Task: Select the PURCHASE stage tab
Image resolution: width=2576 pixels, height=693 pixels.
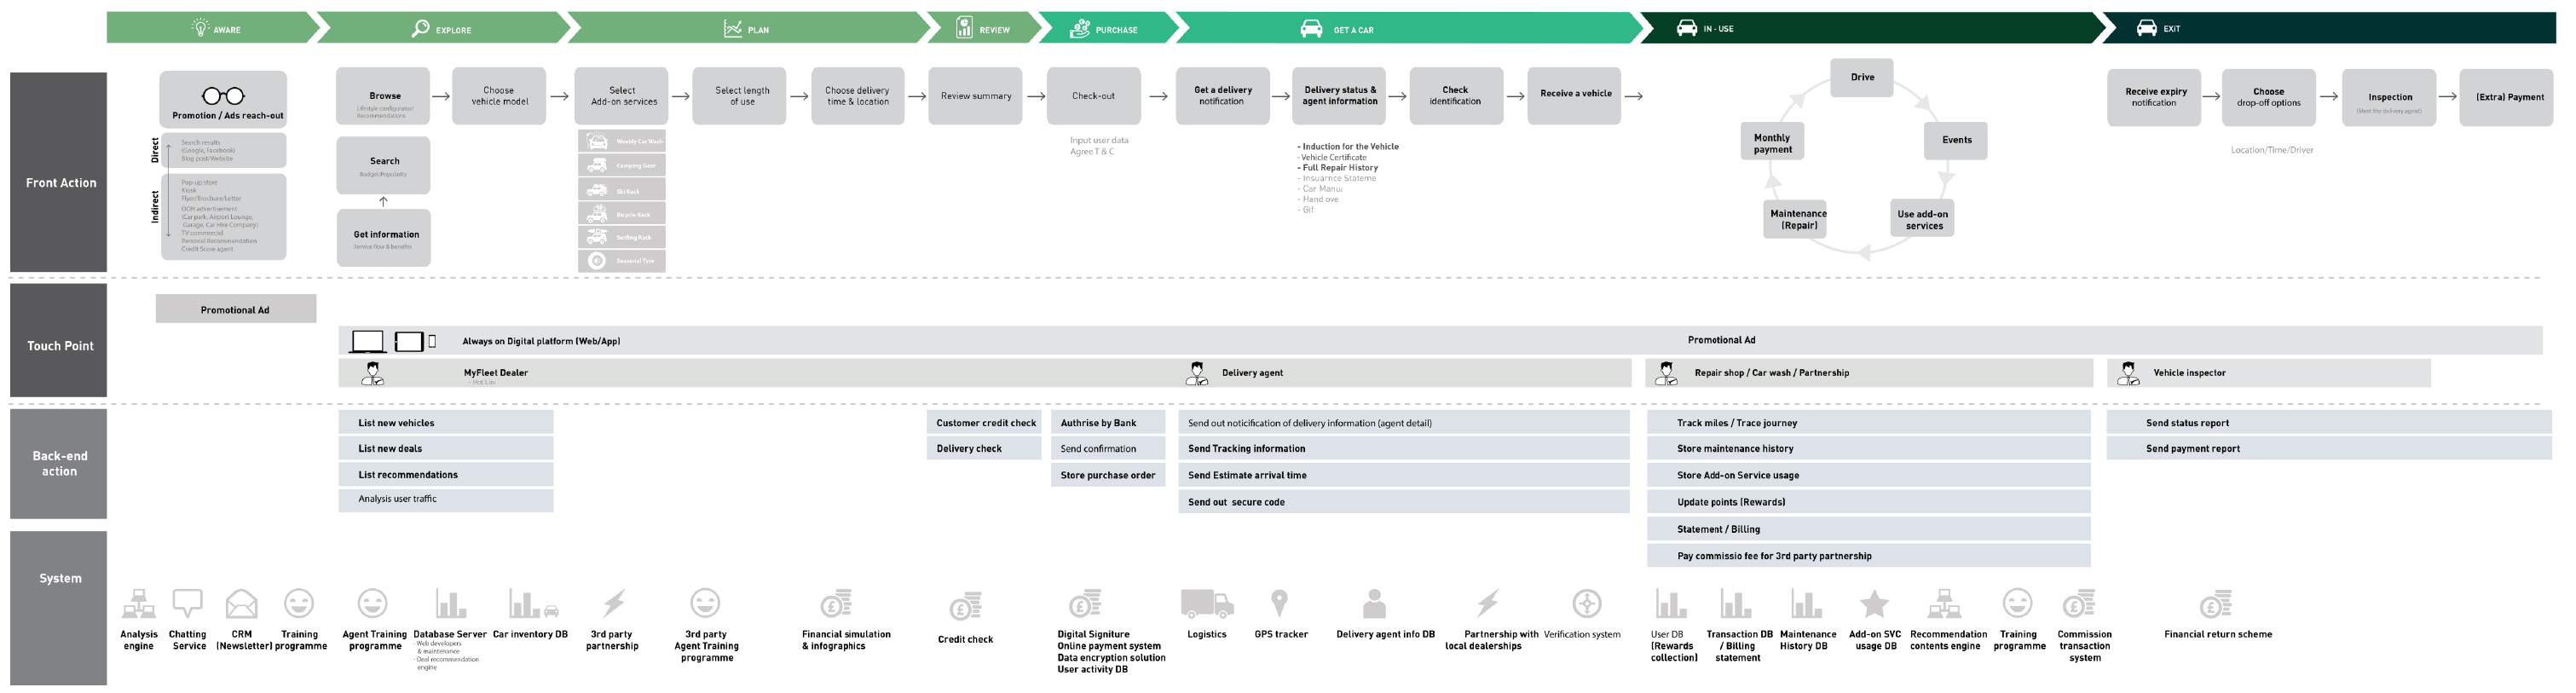Action: click(1104, 29)
